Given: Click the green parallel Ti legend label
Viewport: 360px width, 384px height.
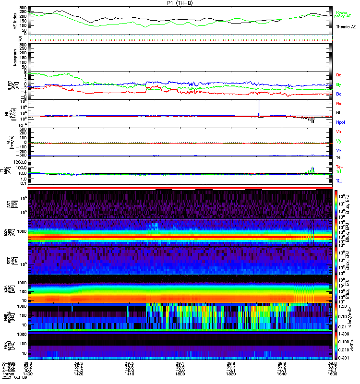Looking at the screenshot, I should coord(338,171).
